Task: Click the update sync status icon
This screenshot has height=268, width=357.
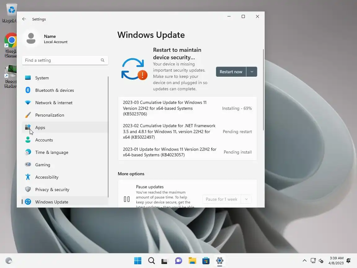Action: coord(134,69)
